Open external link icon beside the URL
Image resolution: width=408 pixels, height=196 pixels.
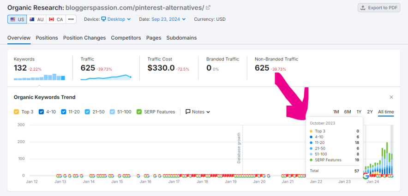click(208, 7)
